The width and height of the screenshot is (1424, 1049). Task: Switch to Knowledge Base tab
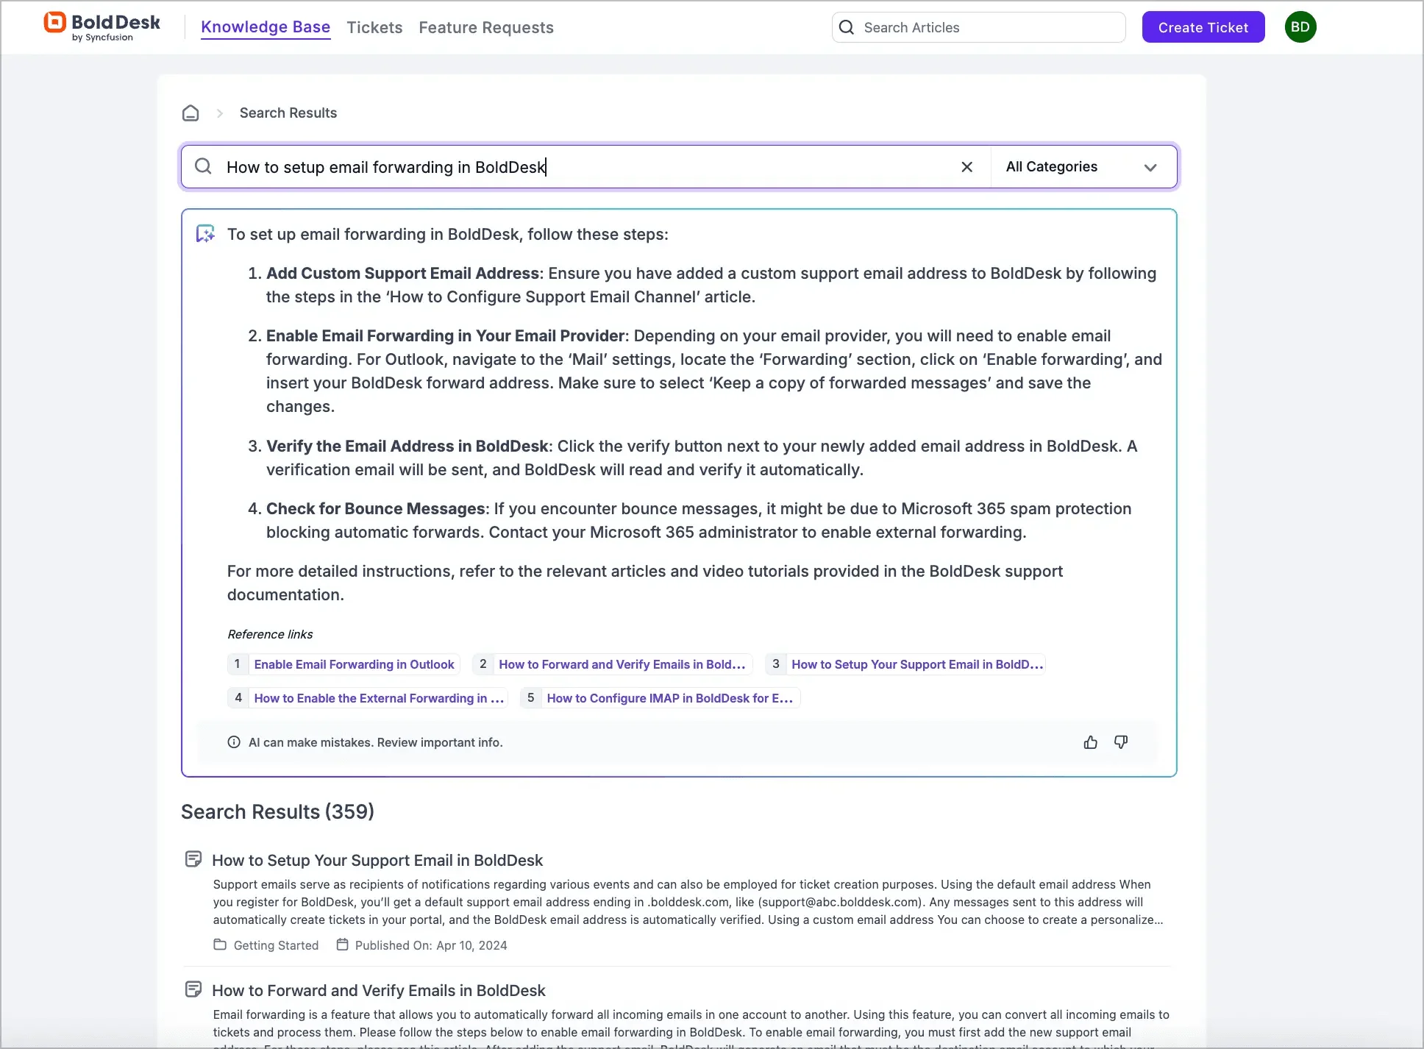pyautogui.click(x=266, y=27)
